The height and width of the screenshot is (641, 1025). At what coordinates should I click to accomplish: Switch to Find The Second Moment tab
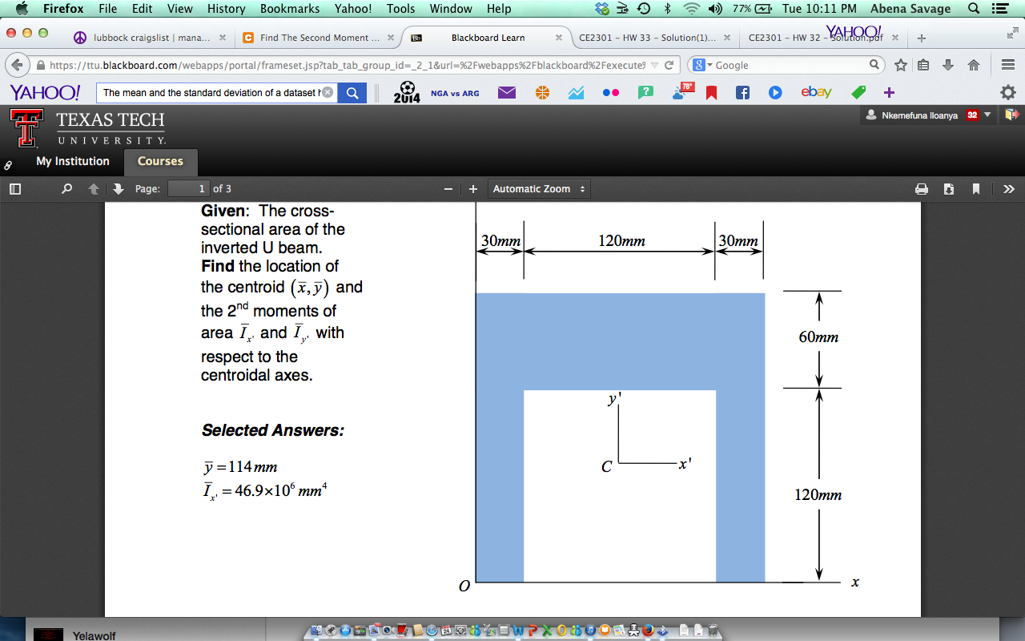coord(317,38)
